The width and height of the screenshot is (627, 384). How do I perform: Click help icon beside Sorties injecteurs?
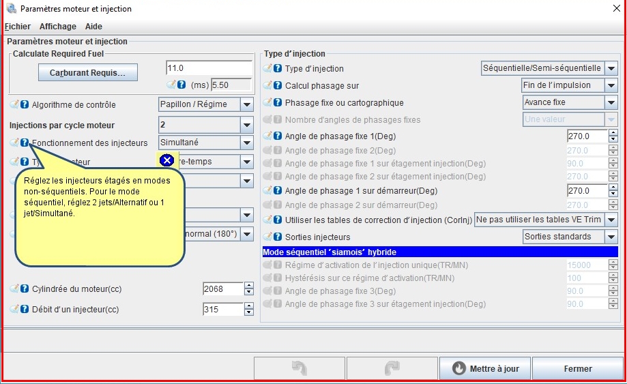point(278,237)
